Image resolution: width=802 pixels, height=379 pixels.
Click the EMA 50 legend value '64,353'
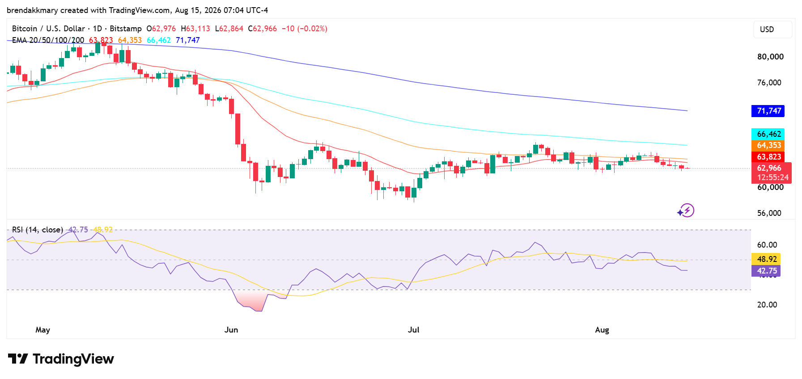click(130, 40)
